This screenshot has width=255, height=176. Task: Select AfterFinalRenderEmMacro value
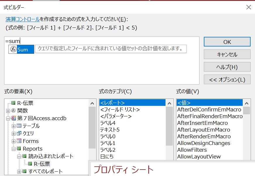point(210,116)
